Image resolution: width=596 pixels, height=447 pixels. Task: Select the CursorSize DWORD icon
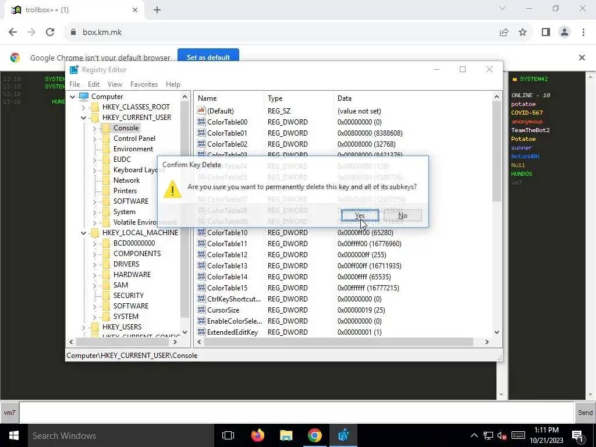pos(201,310)
